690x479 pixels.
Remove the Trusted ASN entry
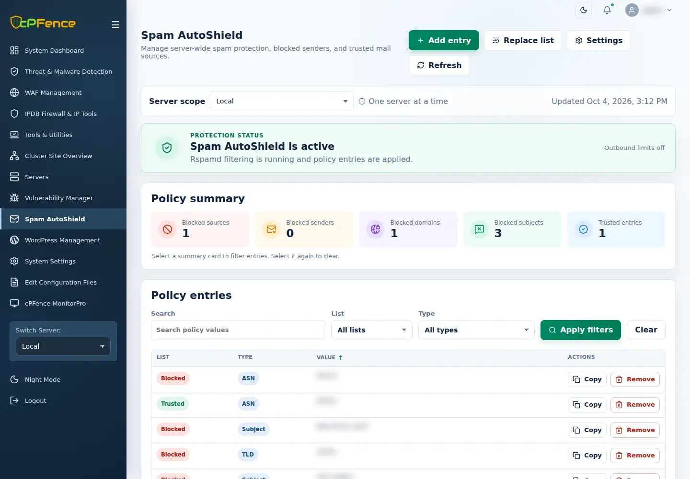[x=635, y=405]
